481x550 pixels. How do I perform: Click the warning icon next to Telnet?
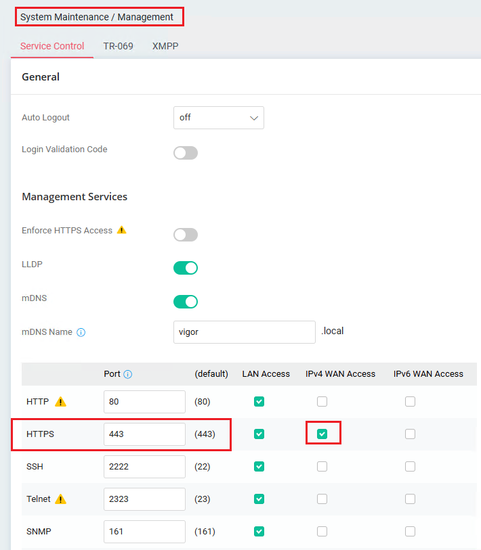pos(60,499)
